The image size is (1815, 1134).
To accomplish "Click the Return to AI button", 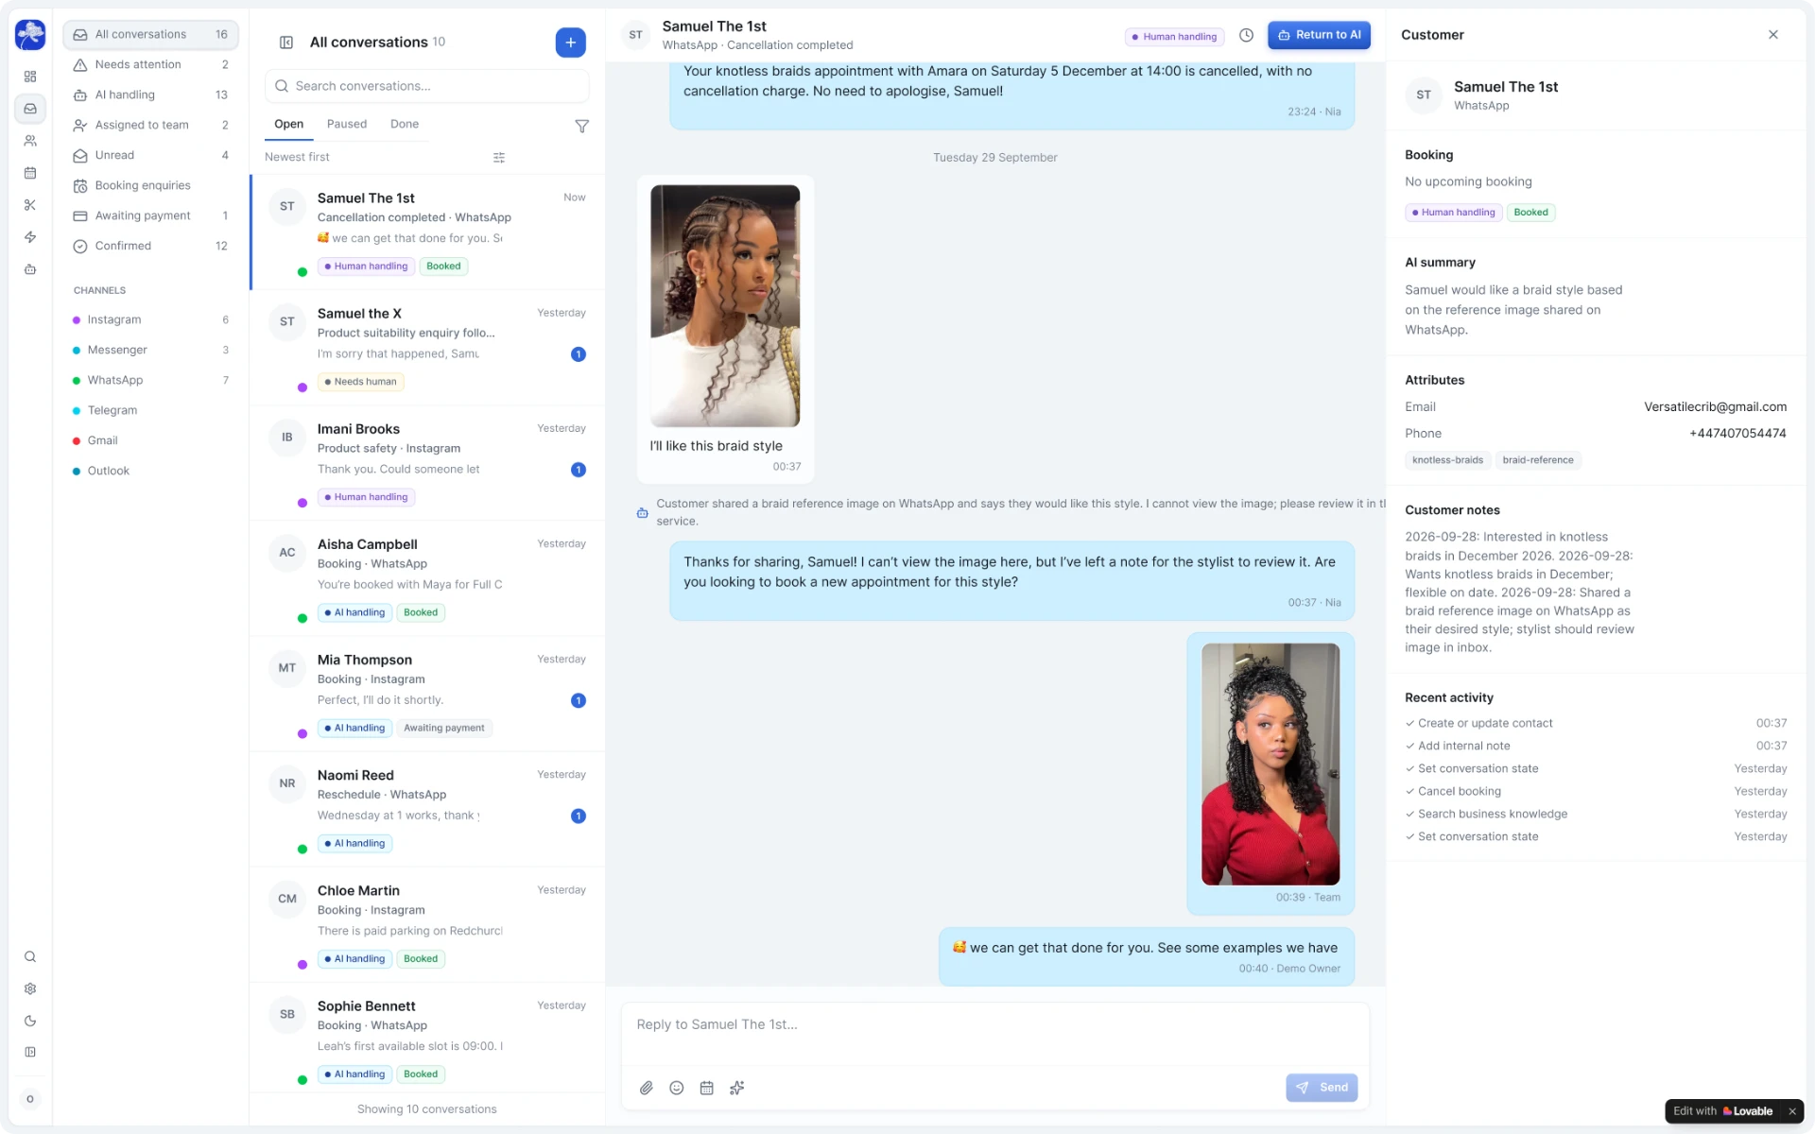I will tap(1320, 35).
